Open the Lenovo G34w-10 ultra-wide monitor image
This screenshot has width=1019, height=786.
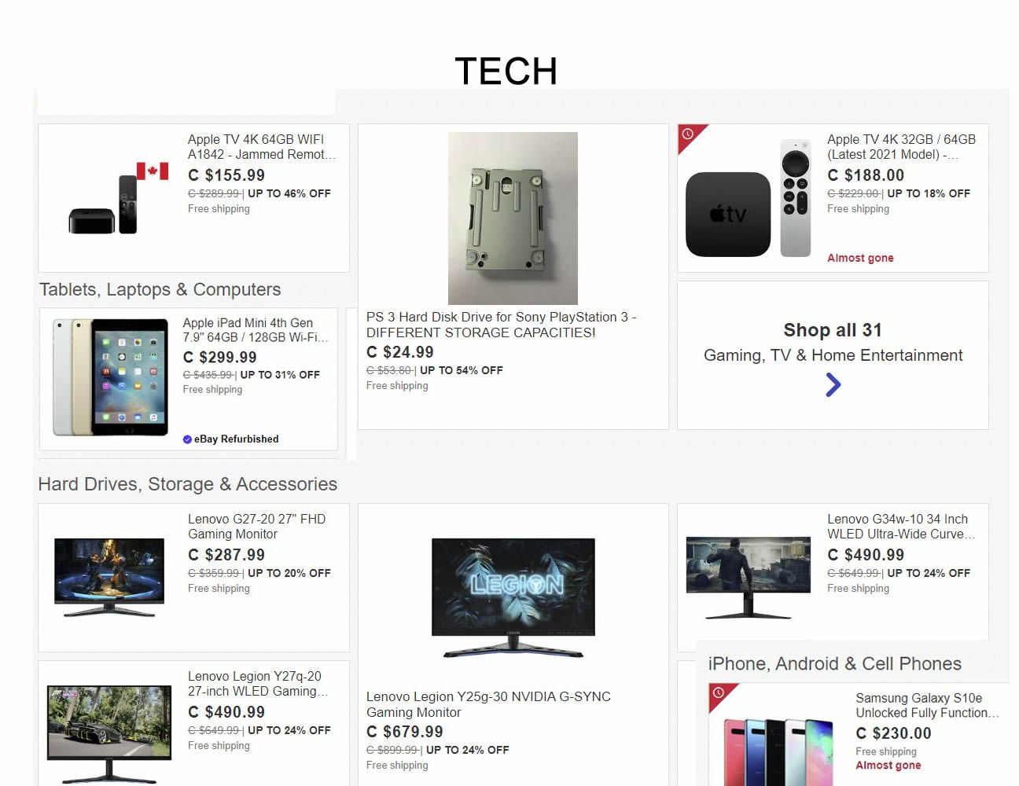coord(749,578)
